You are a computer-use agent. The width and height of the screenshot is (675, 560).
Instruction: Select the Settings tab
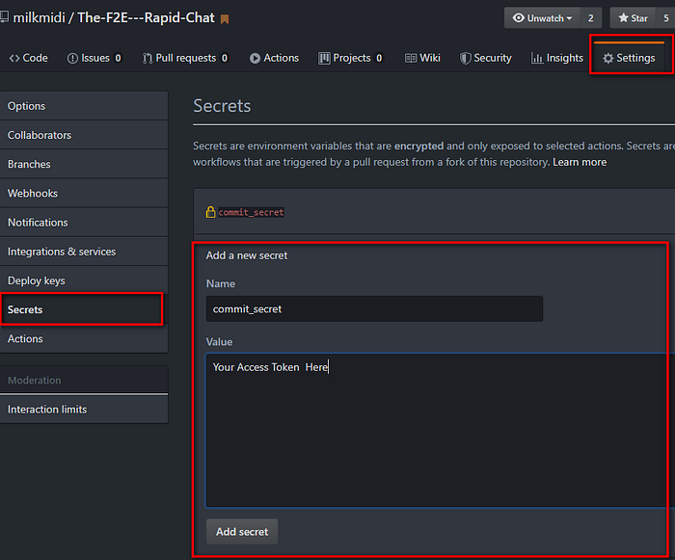tap(629, 58)
